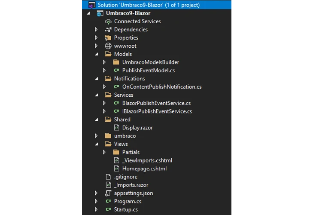Expand the umbraco folder arrow
This screenshot has height=215, width=313.
coord(96,136)
